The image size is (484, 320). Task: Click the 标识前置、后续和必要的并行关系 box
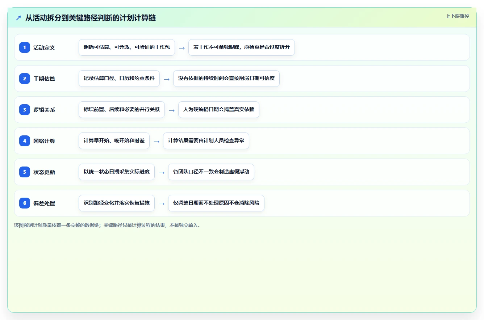click(122, 110)
